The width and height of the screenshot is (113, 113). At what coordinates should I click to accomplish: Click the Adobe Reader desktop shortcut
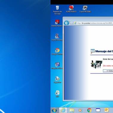point(57,23)
